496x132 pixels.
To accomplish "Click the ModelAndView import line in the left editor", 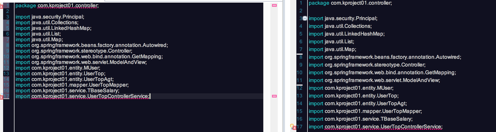I will [x=81, y=62].
